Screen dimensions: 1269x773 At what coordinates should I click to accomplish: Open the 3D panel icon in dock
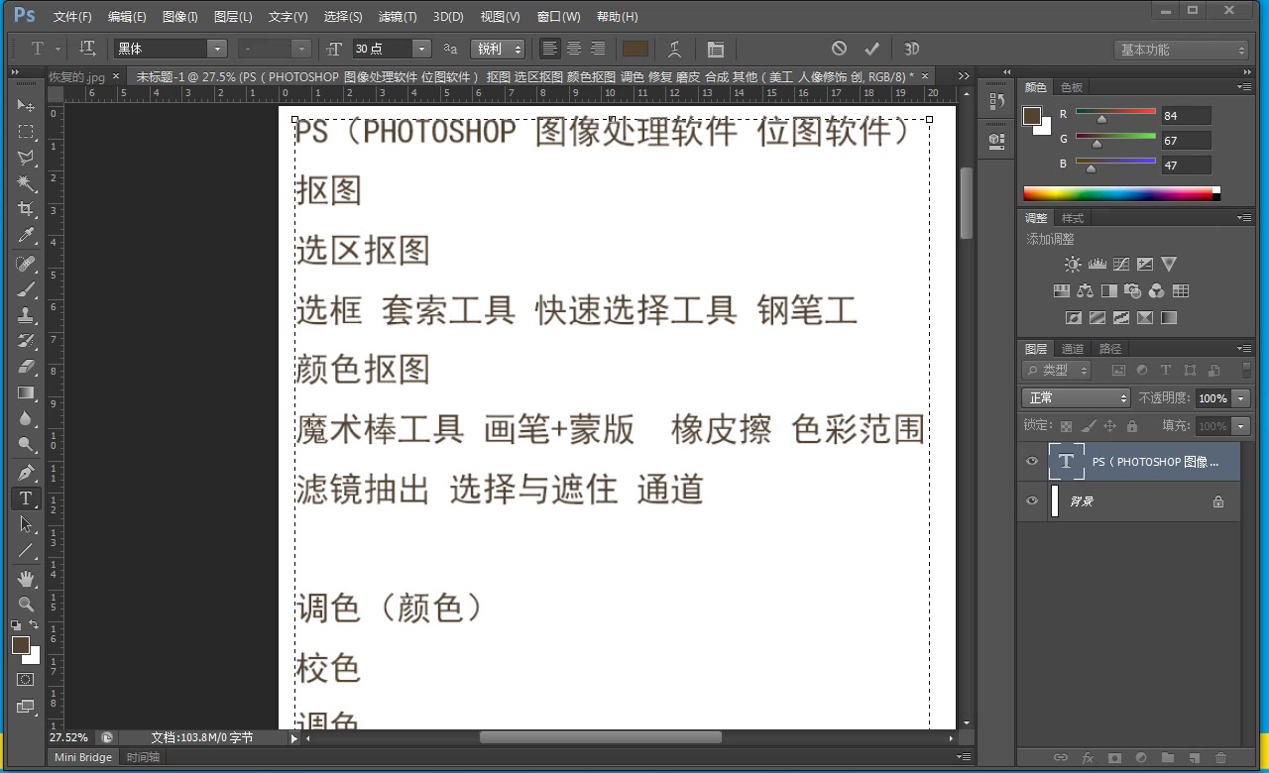coord(996,142)
